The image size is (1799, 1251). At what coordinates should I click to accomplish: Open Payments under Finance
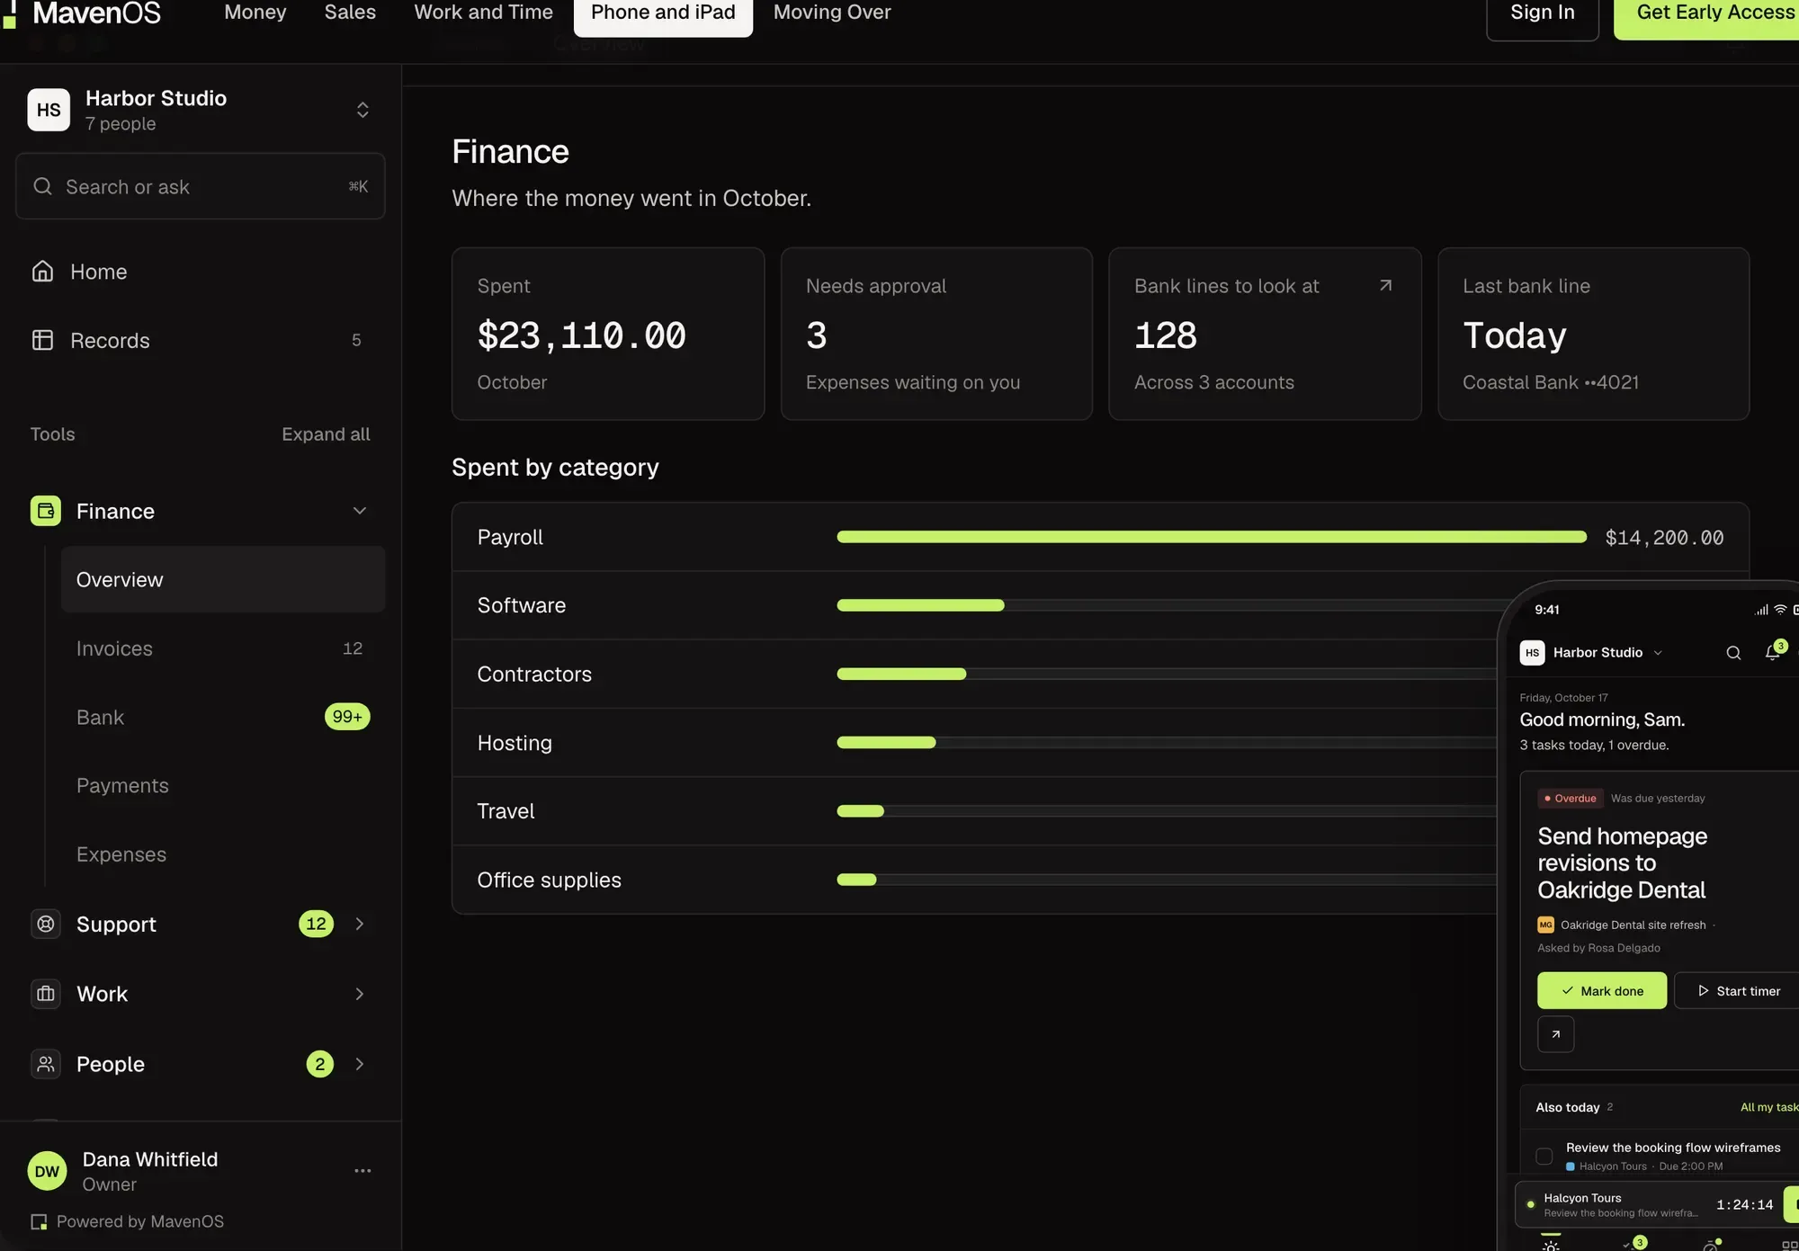pyautogui.click(x=223, y=785)
